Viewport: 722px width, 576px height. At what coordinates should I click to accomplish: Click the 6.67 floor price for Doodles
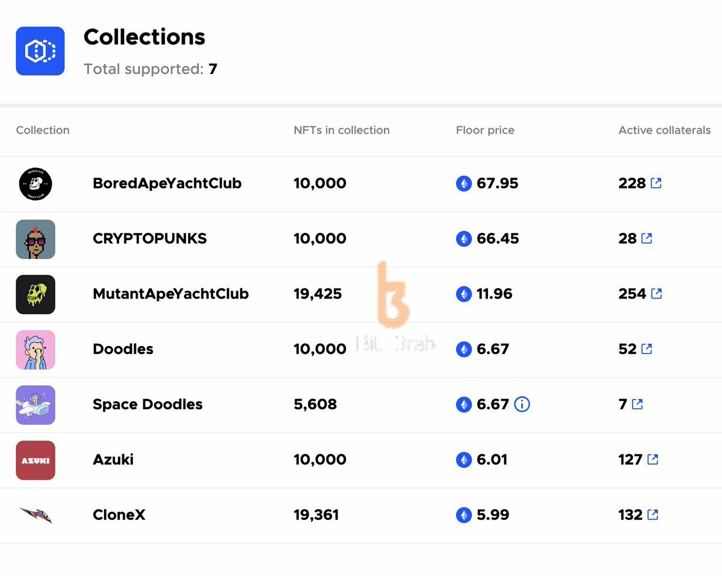[x=493, y=350]
